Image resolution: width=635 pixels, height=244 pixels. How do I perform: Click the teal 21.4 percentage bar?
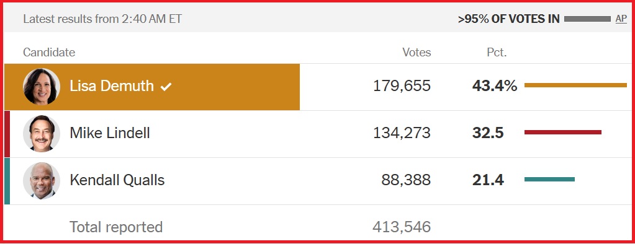pyautogui.click(x=549, y=179)
